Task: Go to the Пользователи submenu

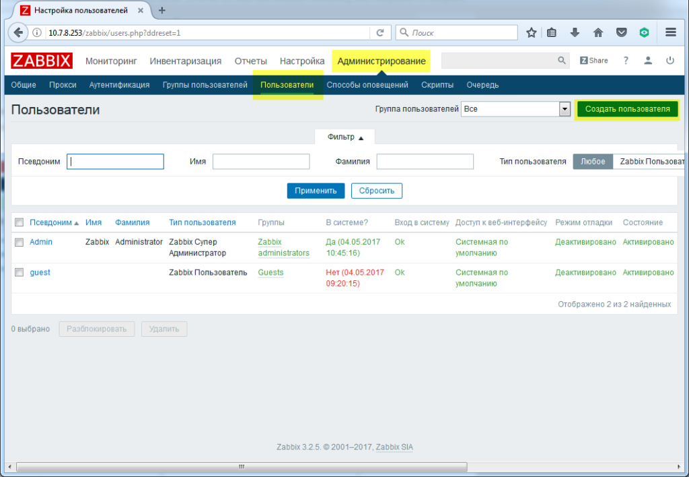Action: [x=287, y=85]
